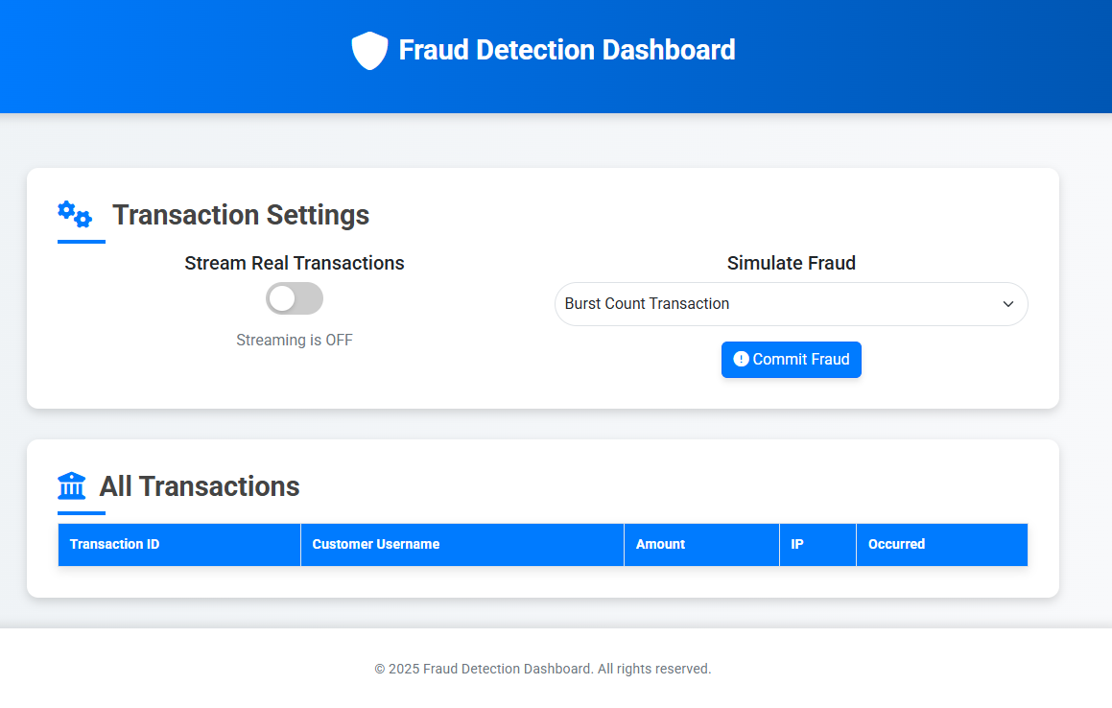Viewport: 1112px width, 708px height.
Task: Expand the Simulate Fraud chevron arrow
Action: [x=1008, y=304]
